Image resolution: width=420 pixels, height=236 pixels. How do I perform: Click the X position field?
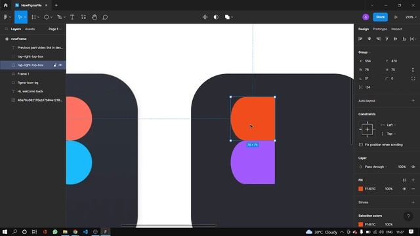pyautogui.click(x=370, y=61)
